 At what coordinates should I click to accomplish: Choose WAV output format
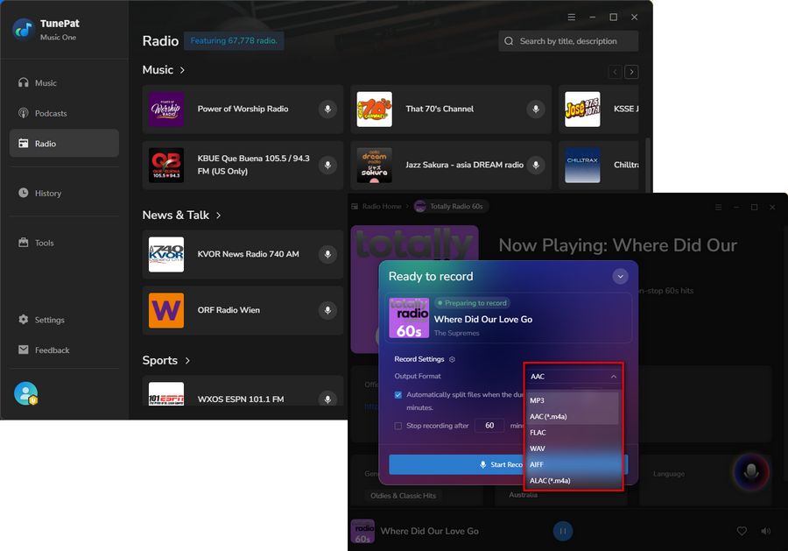(x=573, y=449)
